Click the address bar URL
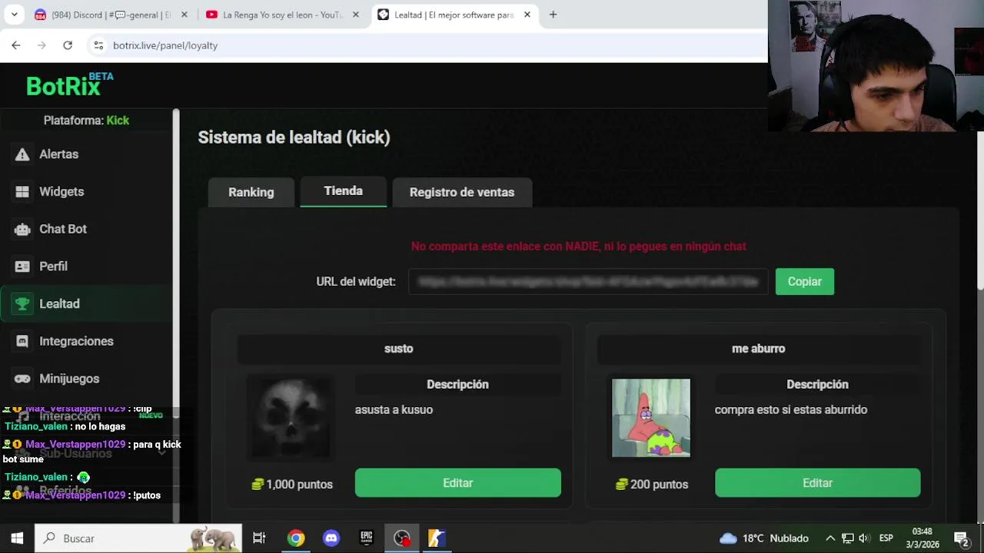This screenshot has width=984, height=553. pyautogui.click(x=165, y=45)
